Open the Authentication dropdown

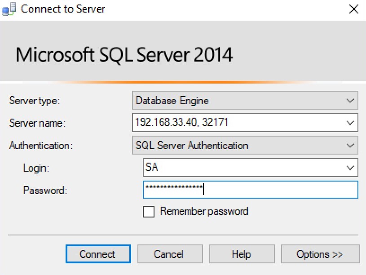tap(245, 145)
